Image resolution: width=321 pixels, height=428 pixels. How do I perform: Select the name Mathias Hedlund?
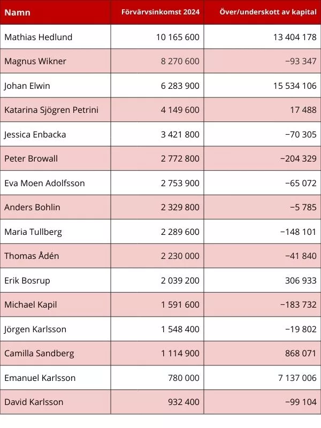[39, 37]
